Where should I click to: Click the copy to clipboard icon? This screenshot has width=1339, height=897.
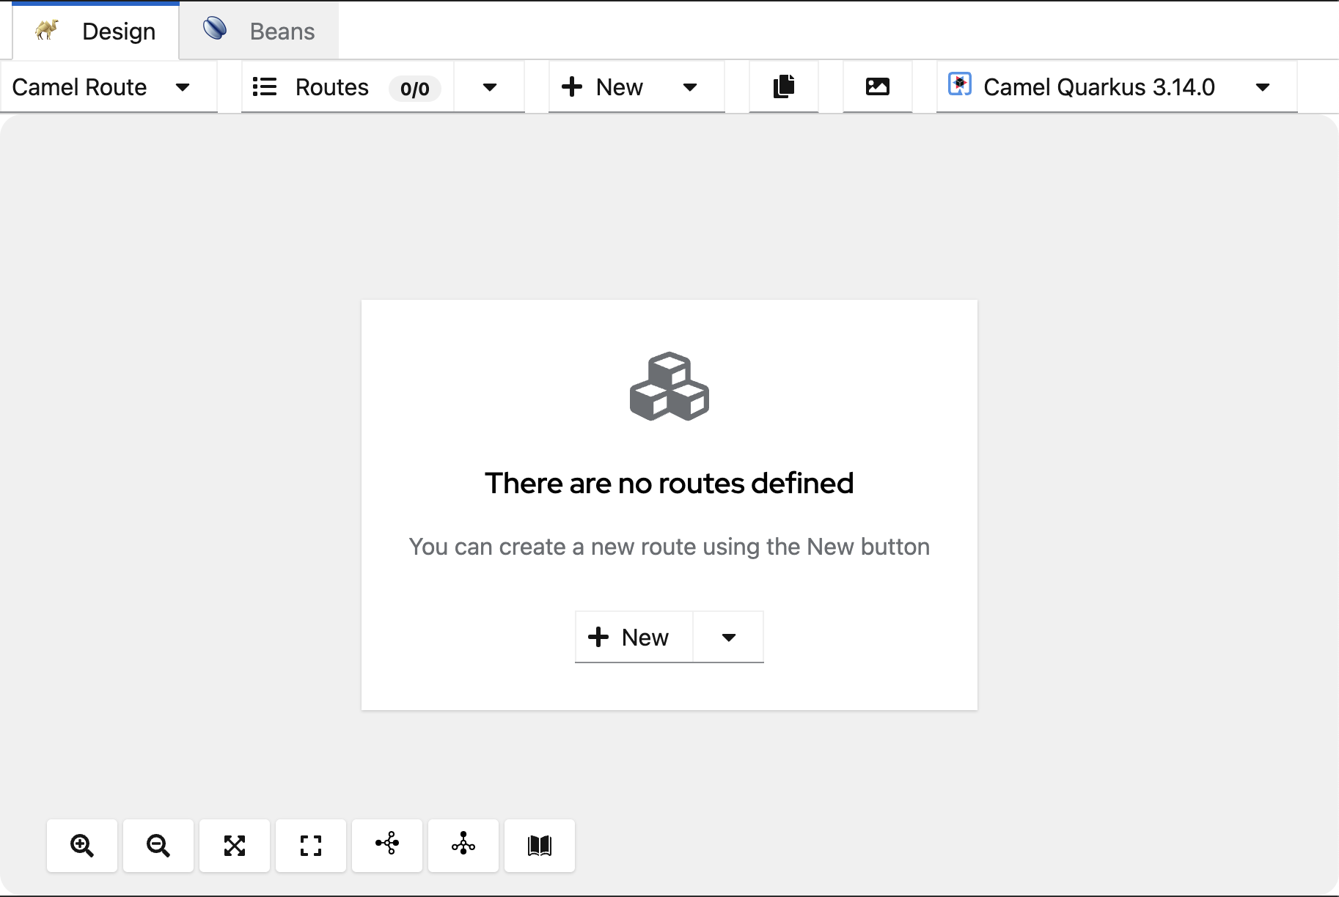(x=784, y=86)
